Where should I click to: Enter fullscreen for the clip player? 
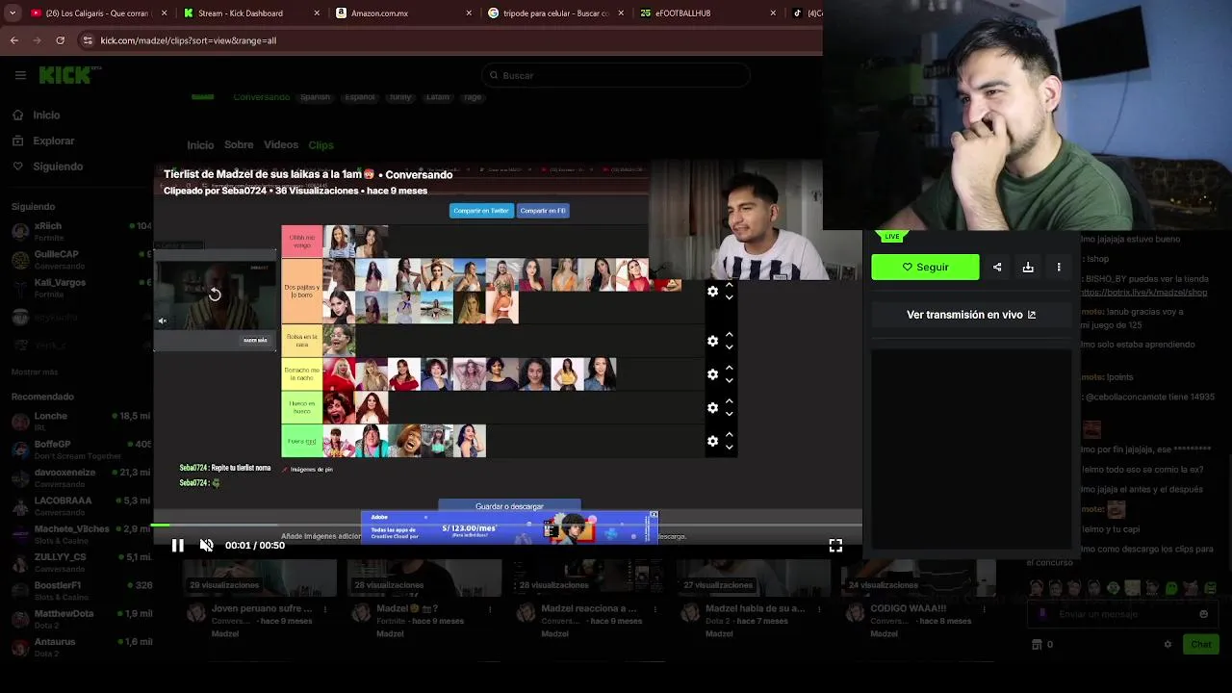[x=835, y=546]
